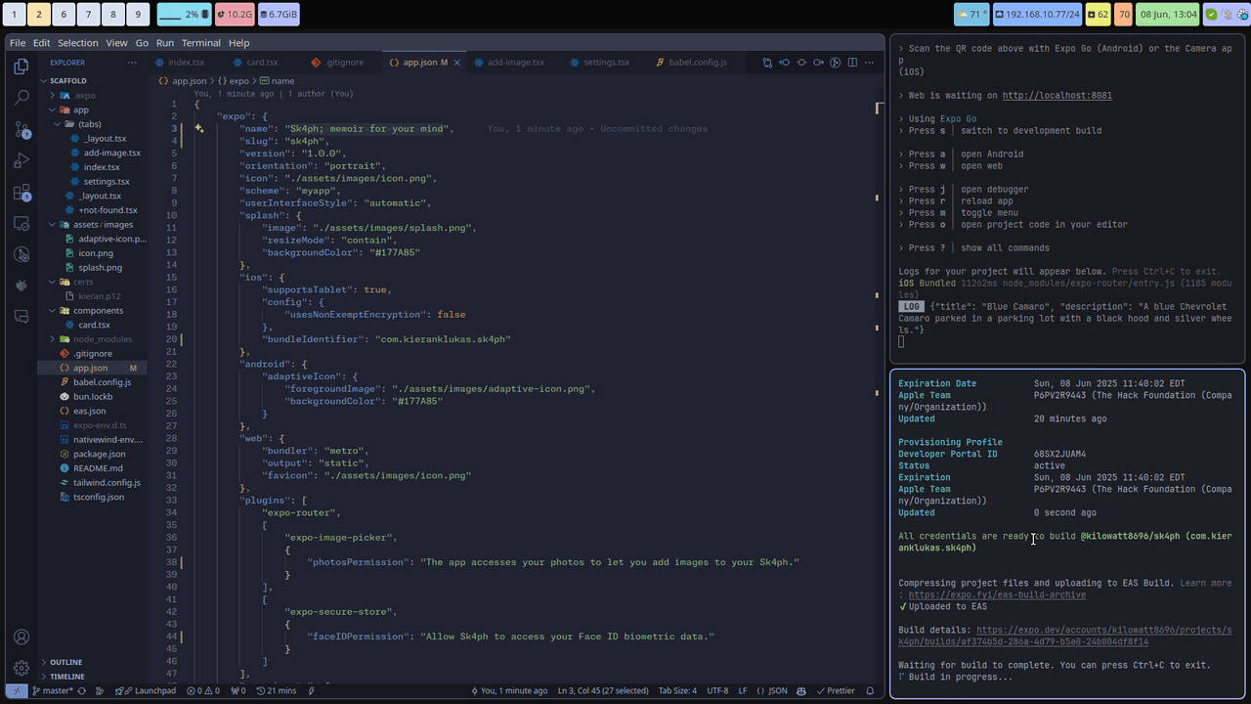Screen dimensions: 1251x704
Task: Collapse the components folder
Action: pyautogui.click(x=98, y=311)
